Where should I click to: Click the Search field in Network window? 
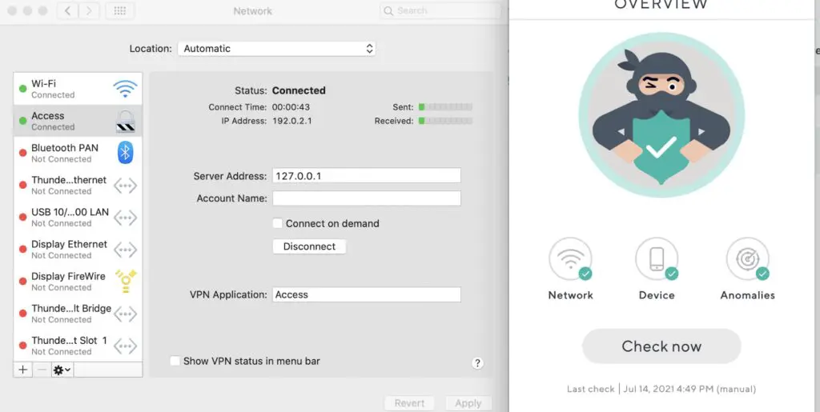pos(440,11)
